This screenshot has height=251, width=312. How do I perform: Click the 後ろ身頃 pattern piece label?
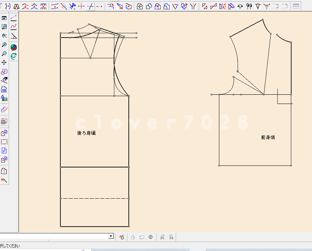[86, 133]
